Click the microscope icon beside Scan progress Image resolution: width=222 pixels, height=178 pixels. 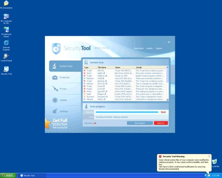(86, 106)
